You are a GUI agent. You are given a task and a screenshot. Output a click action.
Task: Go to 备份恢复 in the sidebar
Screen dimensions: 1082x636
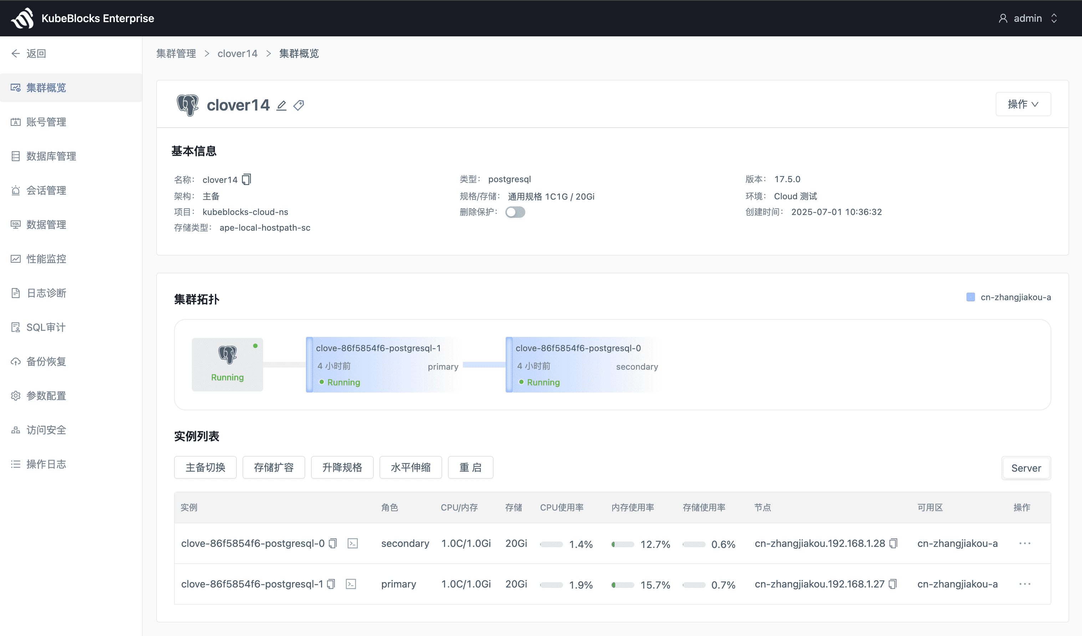[x=46, y=361]
